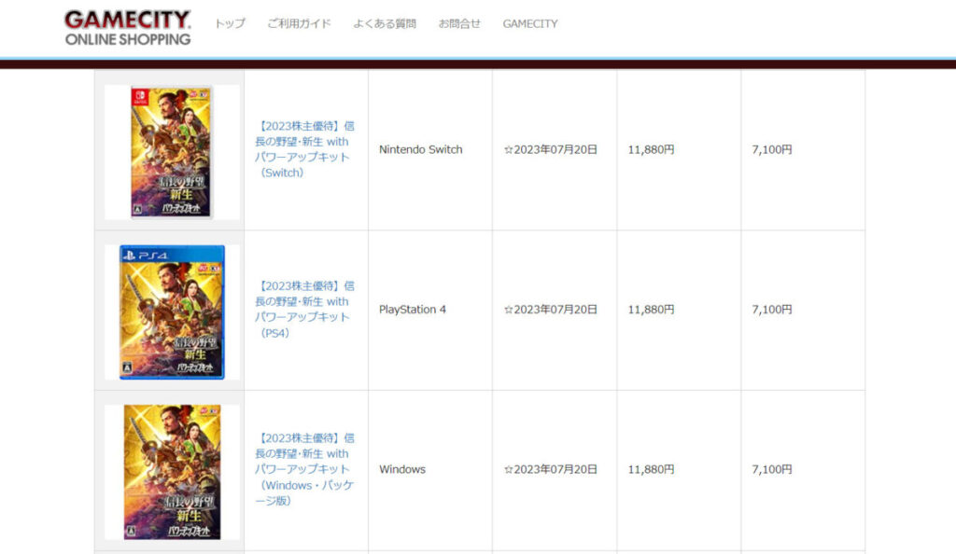Open the Switch version product link
The width and height of the screenshot is (956, 554).
point(305,149)
